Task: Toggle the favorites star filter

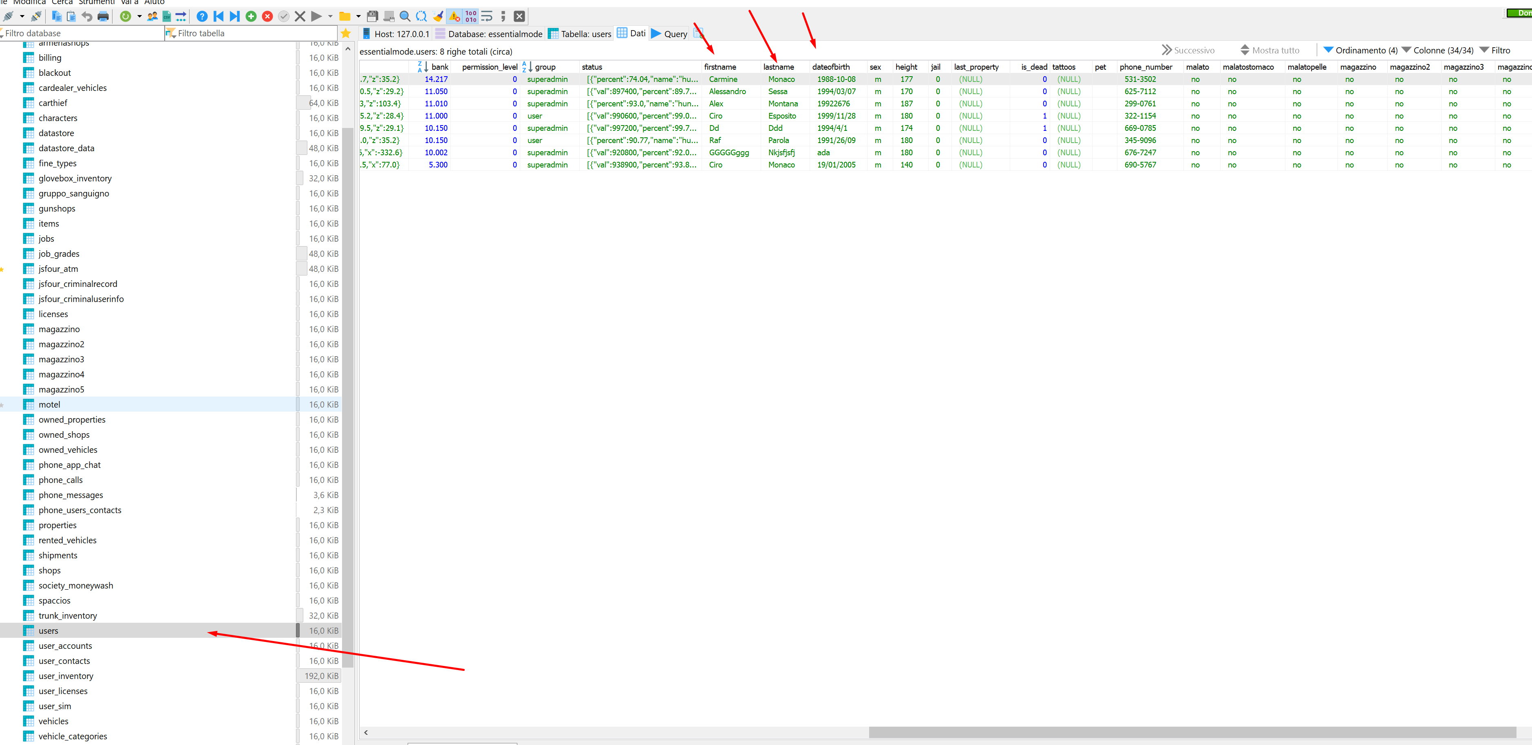Action: [x=346, y=33]
